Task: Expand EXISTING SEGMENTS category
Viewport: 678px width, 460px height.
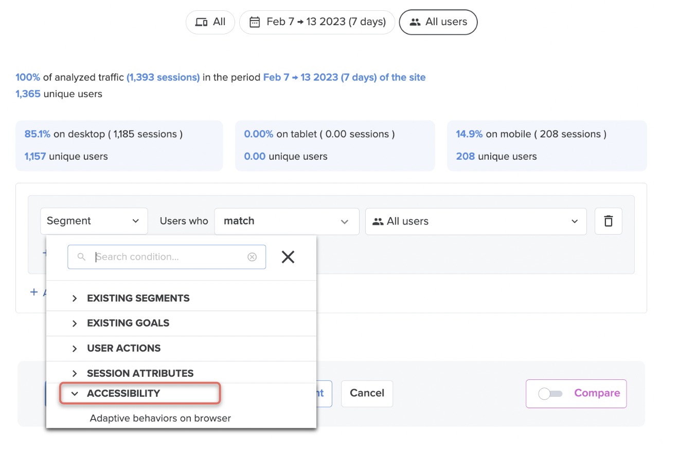Action: click(181, 298)
